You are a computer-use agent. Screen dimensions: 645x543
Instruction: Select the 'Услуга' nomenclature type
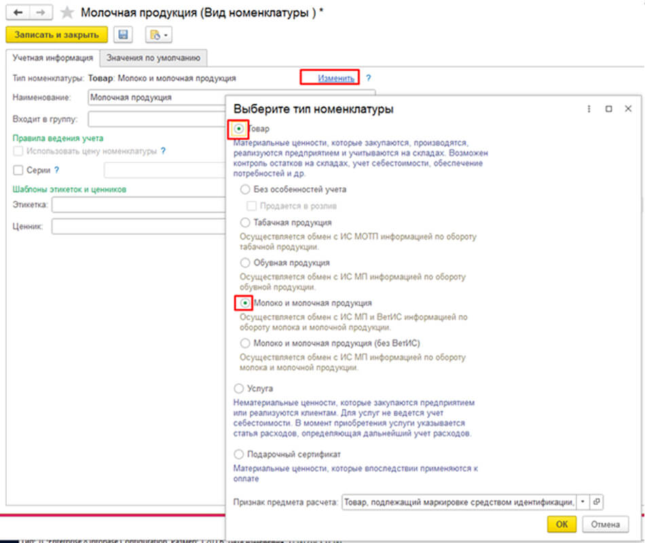[238, 389]
